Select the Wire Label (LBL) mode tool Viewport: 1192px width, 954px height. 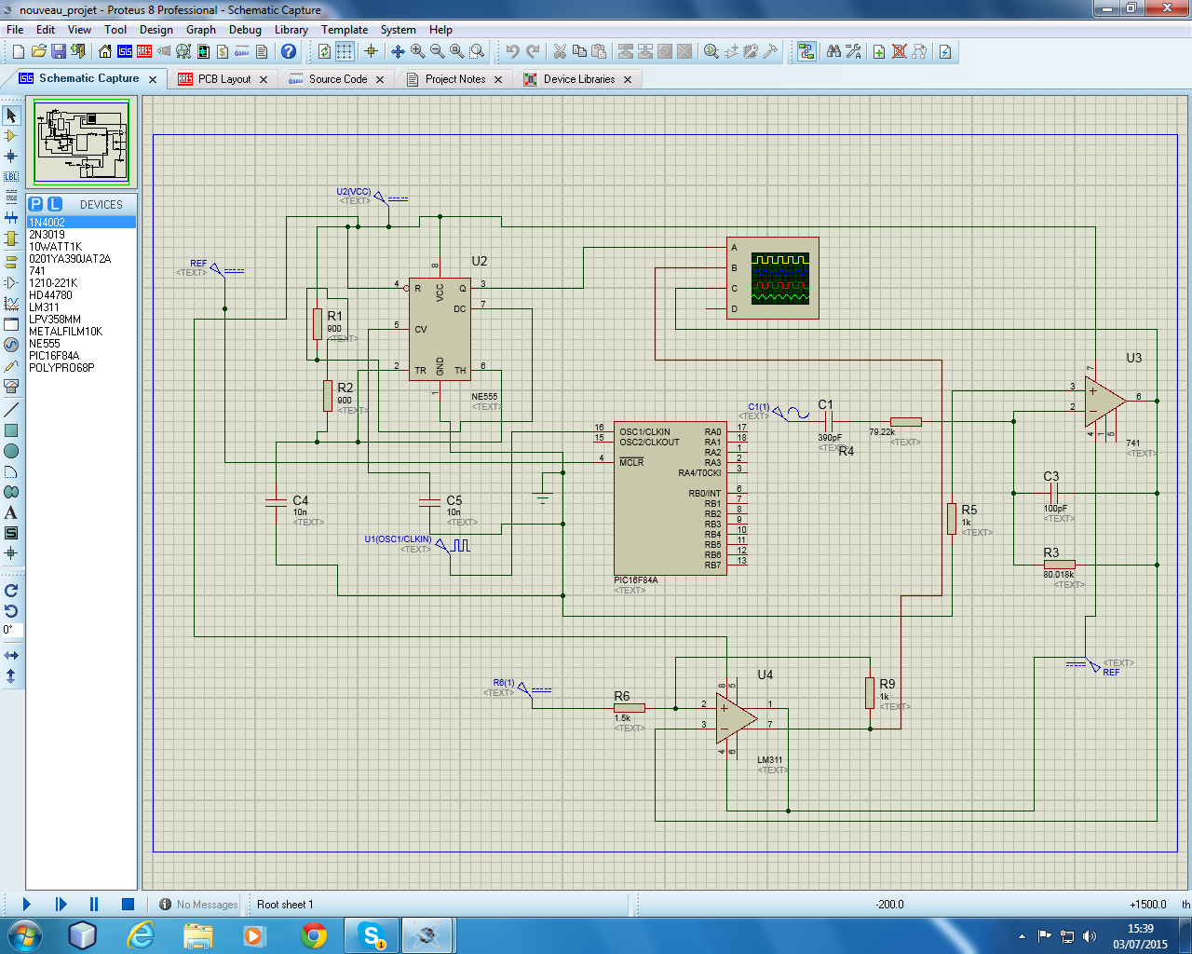point(11,176)
